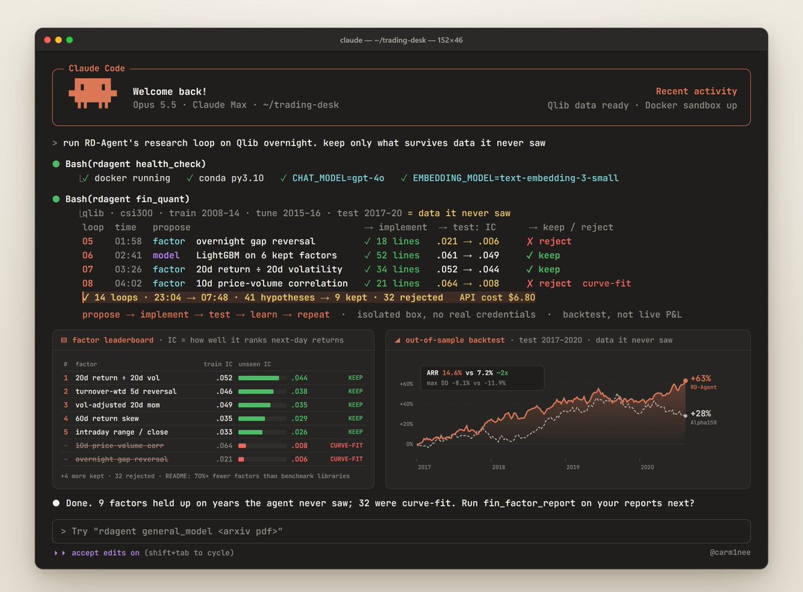Select the 'overnight gap reversal' hypothesis in loop 05
This screenshot has width=803, height=592.
pyautogui.click(x=256, y=241)
